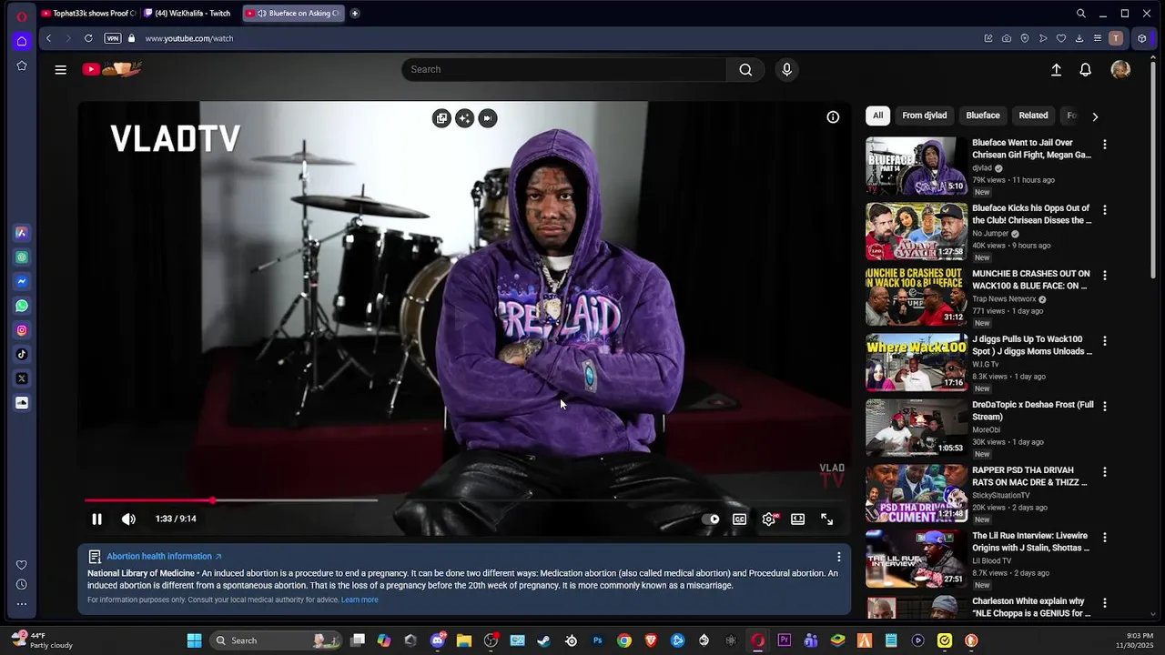Switch to the WizKhalifa - Twitch tab
This screenshot has width=1165, height=655.
[x=191, y=13]
